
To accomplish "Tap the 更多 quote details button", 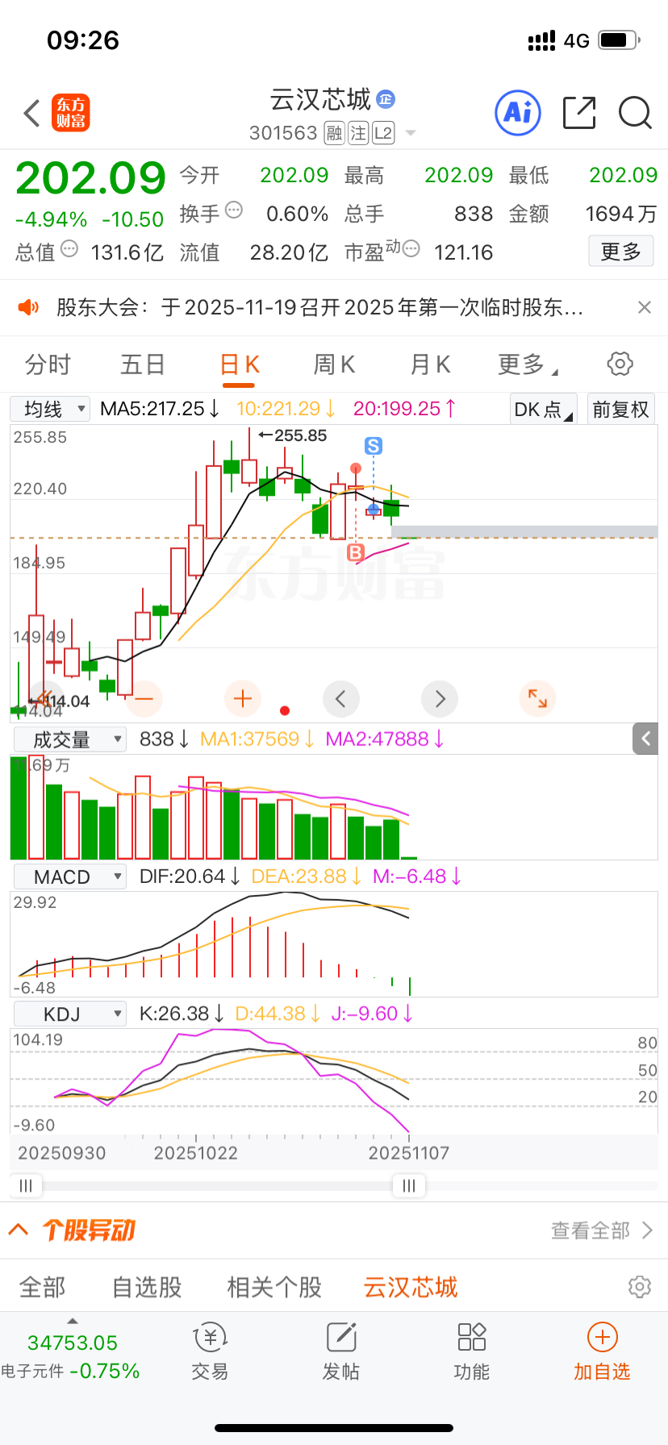I will tap(620, 252).
